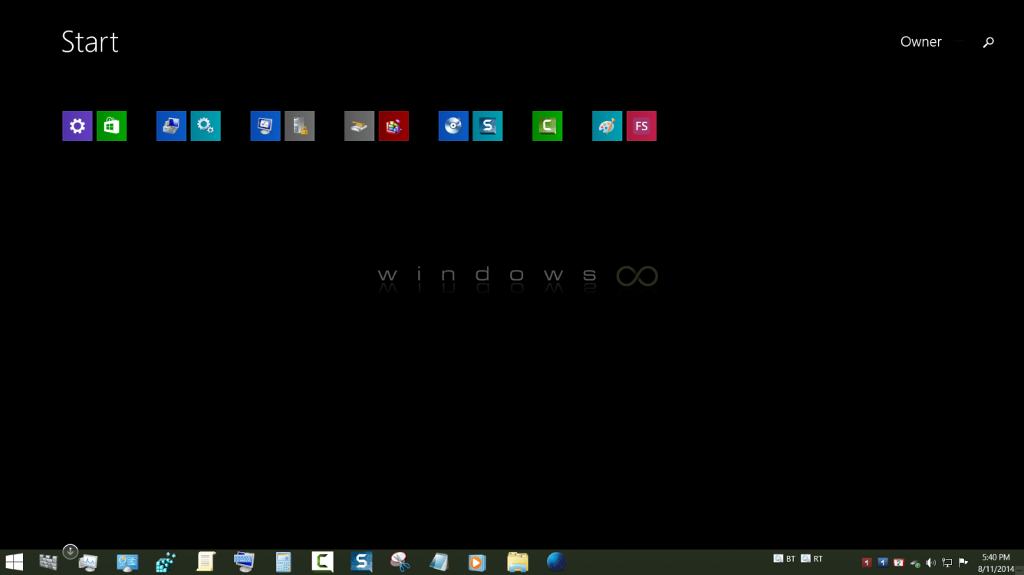Image resolution: width=1024 pixels, height=575 pixels.
Task: Click the search magnifier icon
Action: (988, 42)
